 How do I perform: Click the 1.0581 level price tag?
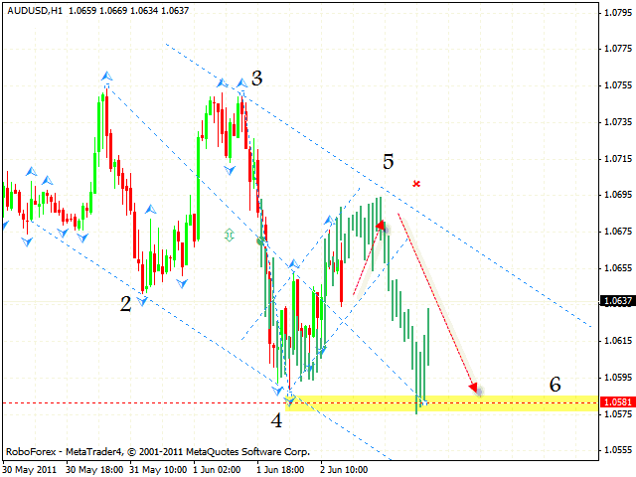614,402
